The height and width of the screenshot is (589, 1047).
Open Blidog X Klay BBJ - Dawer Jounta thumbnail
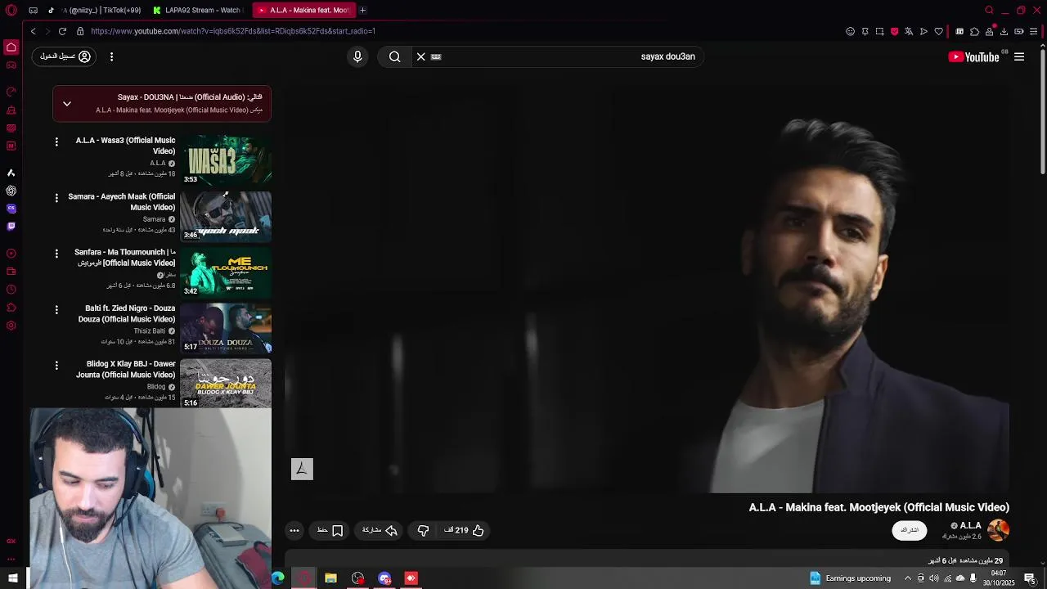226,383
